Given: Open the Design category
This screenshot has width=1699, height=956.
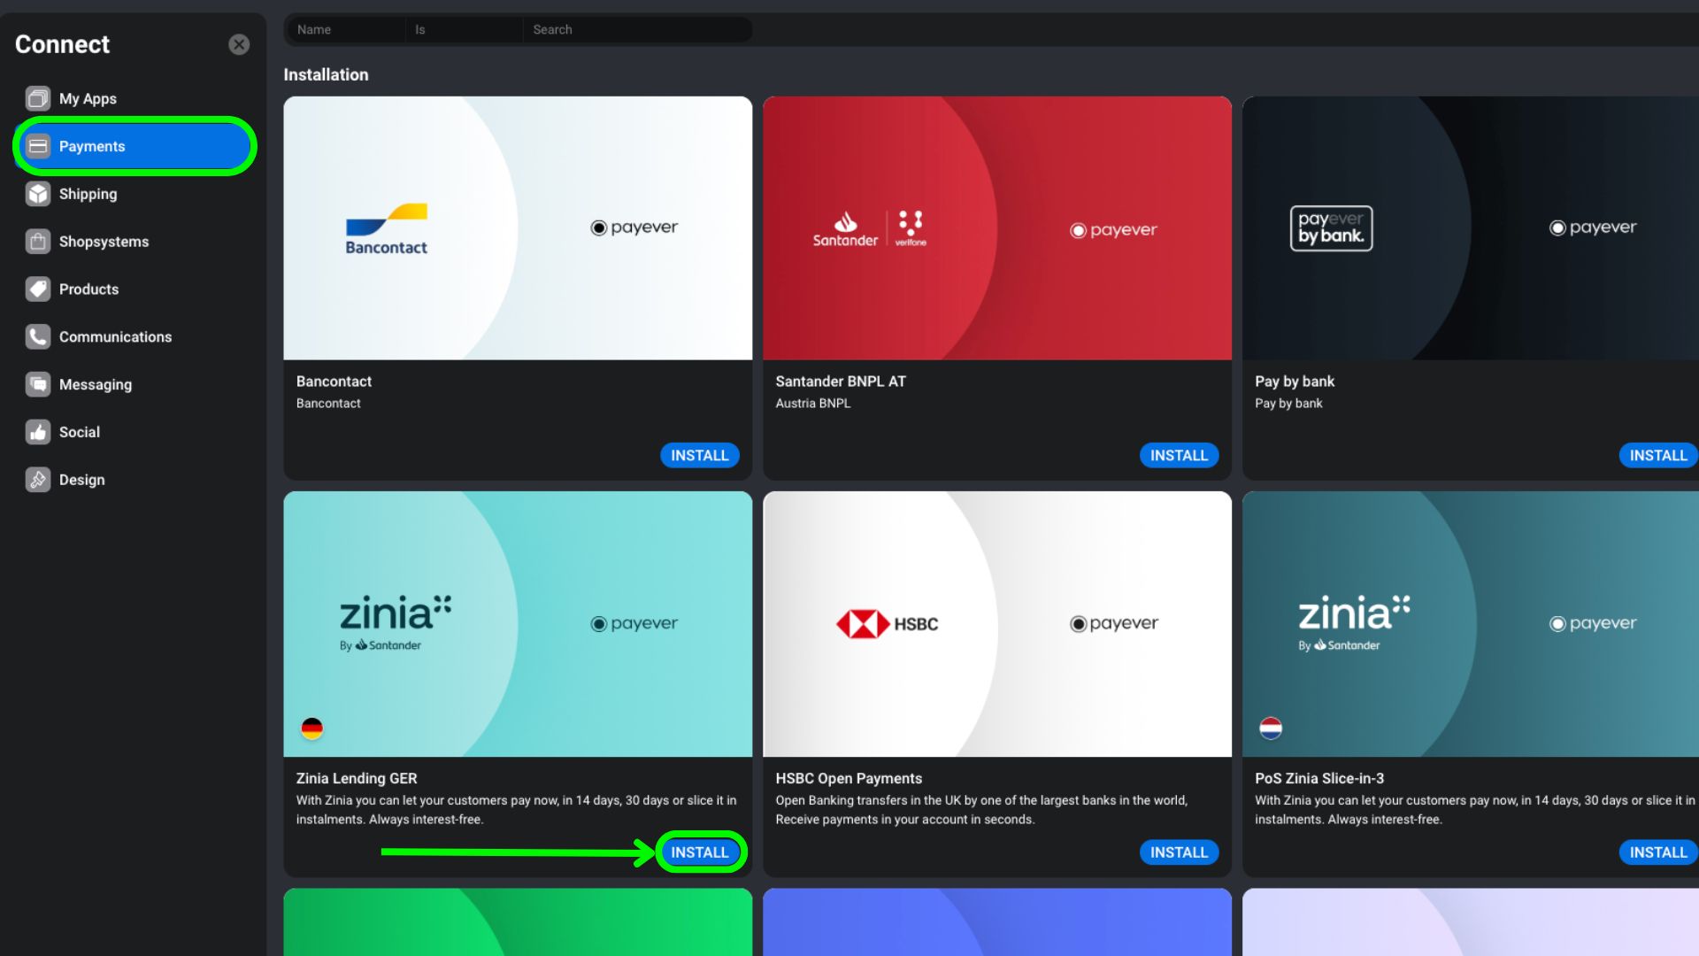Looking at the screenshot, I should point(135,479).
